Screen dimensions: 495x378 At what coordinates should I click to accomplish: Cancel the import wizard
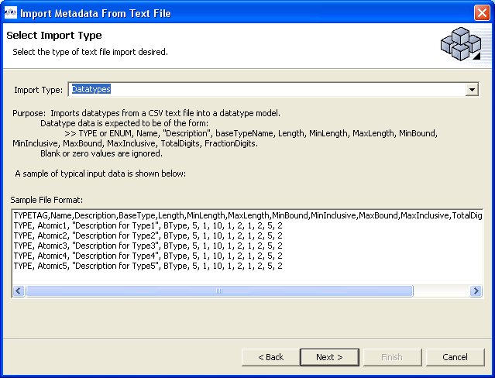[x=455, y=357]
